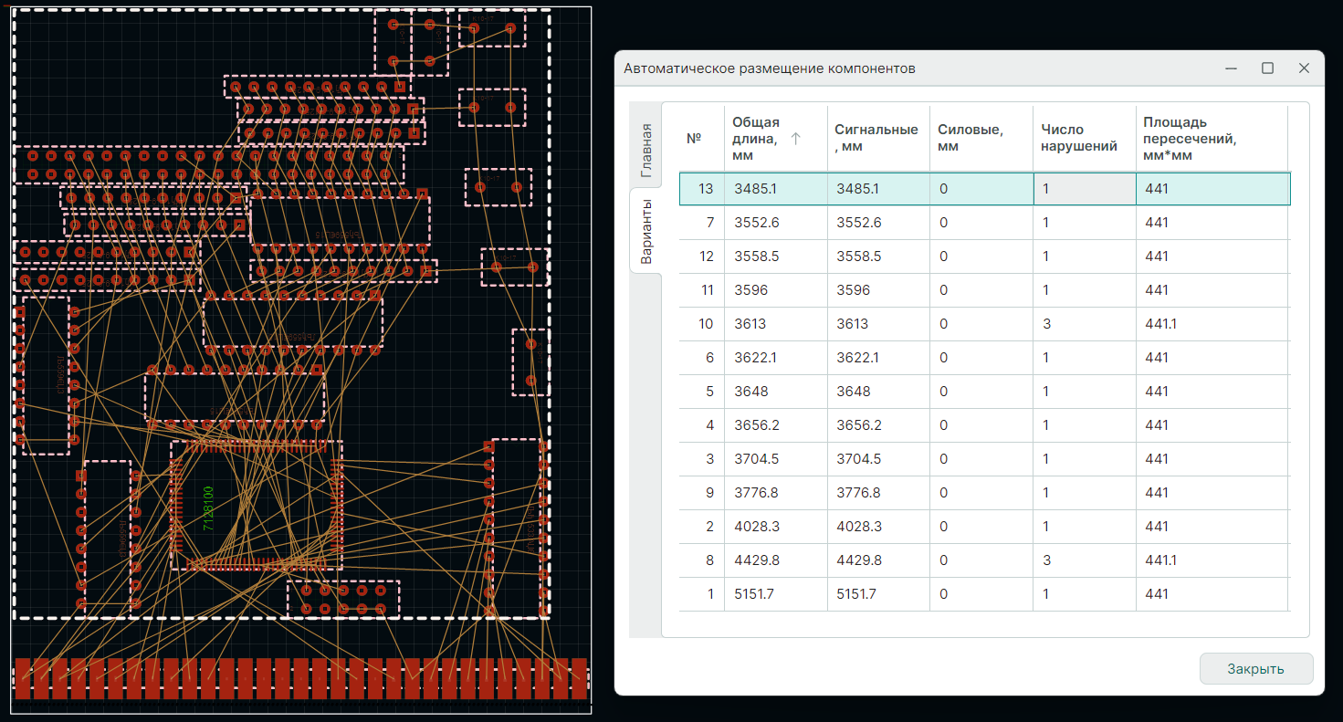Maximize the placement dialog window
This screenshot has width=1343, height=722.
(1267, 68)
